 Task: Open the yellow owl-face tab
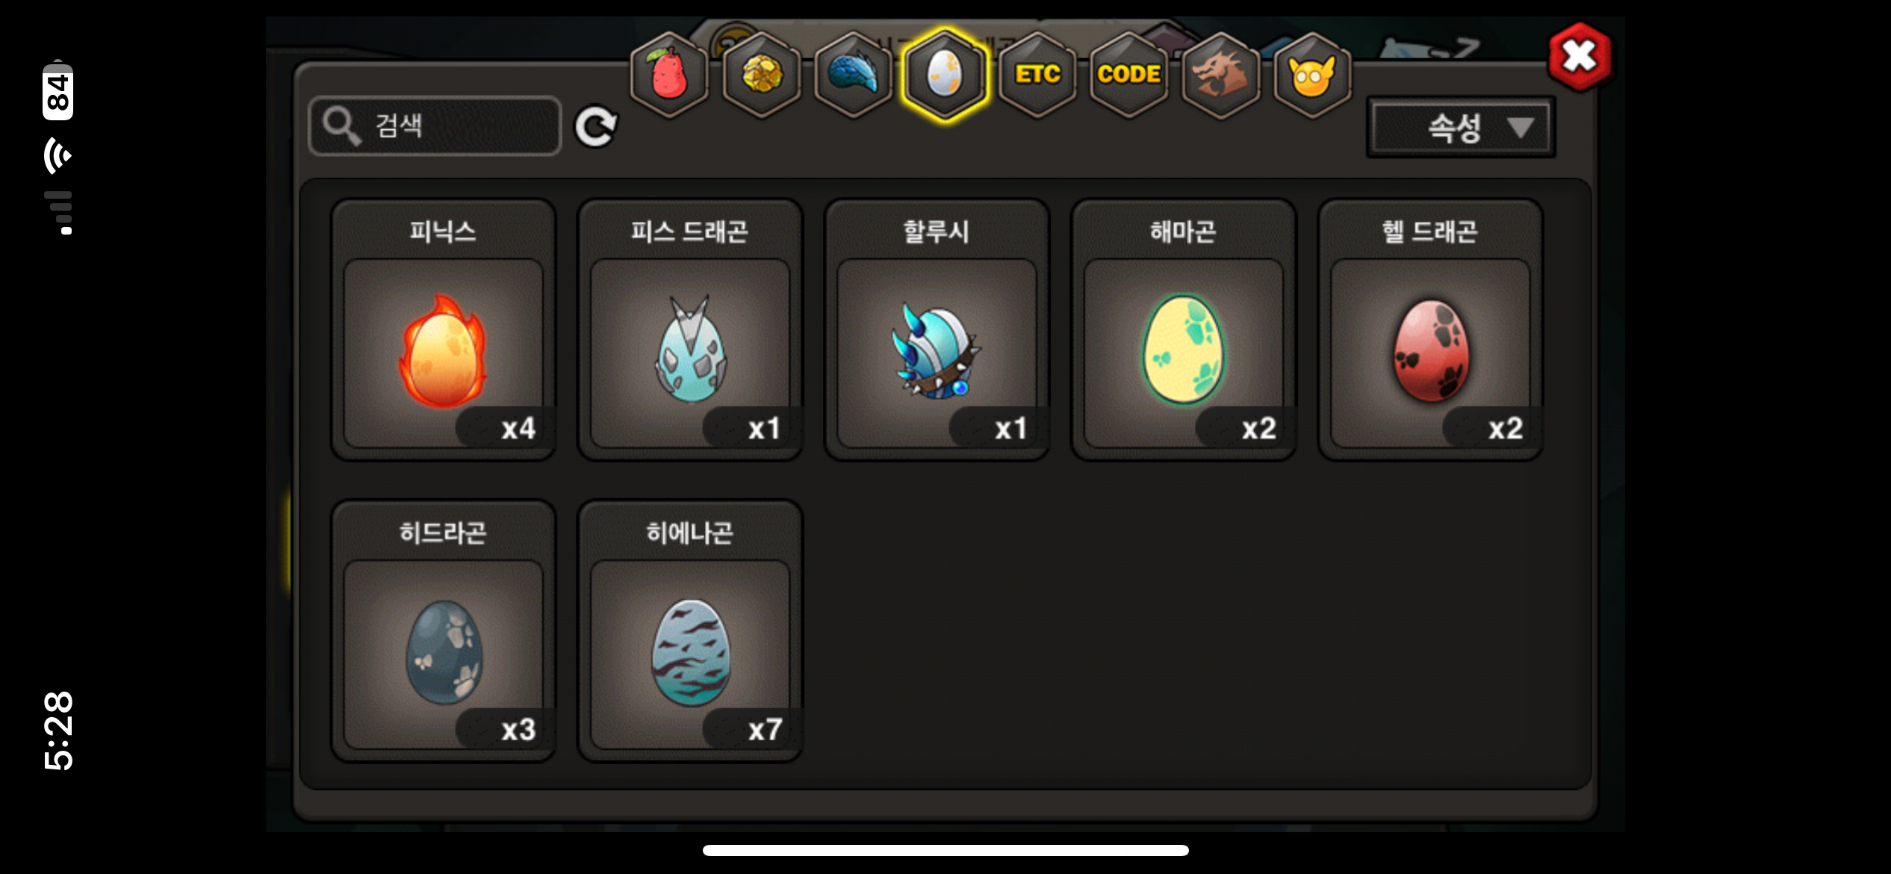pos(1312,75)
